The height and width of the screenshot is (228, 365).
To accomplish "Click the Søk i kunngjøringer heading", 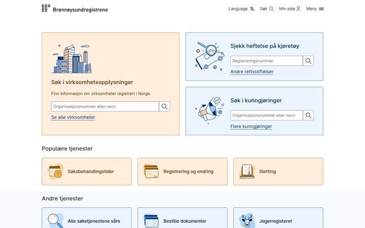I will [x=256, y=100].
